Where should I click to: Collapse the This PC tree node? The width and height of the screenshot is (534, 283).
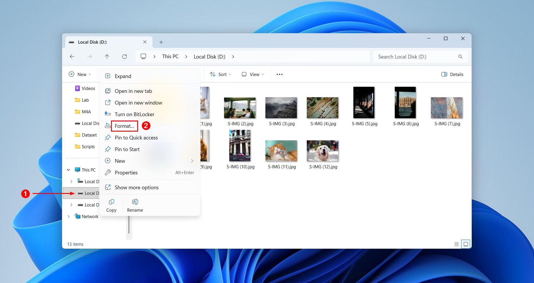(68, 170)
